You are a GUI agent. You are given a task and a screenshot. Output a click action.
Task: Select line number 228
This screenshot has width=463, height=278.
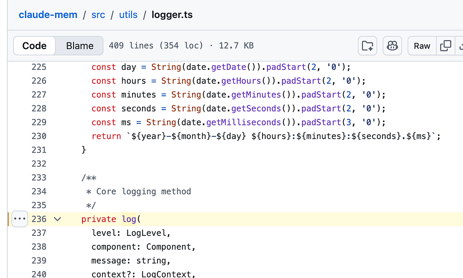[39, 109]
